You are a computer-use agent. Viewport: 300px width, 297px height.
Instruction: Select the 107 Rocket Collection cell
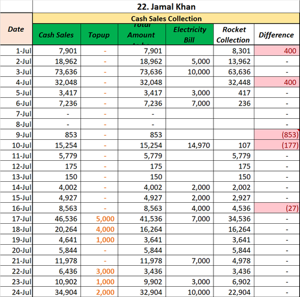point(233,145)
